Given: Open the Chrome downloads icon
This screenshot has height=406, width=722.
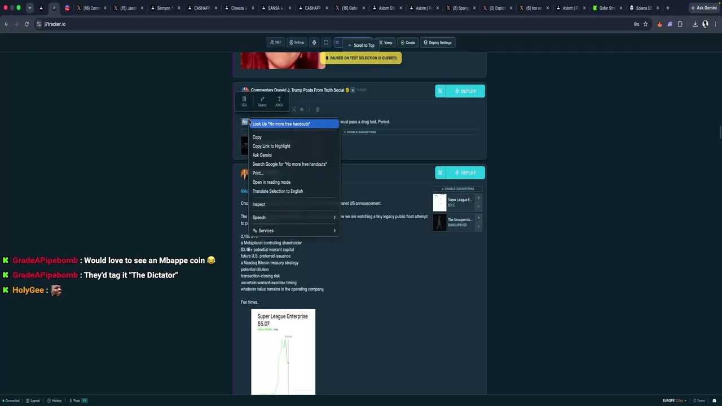Looking at the screenshot, I should pos(695,24).
